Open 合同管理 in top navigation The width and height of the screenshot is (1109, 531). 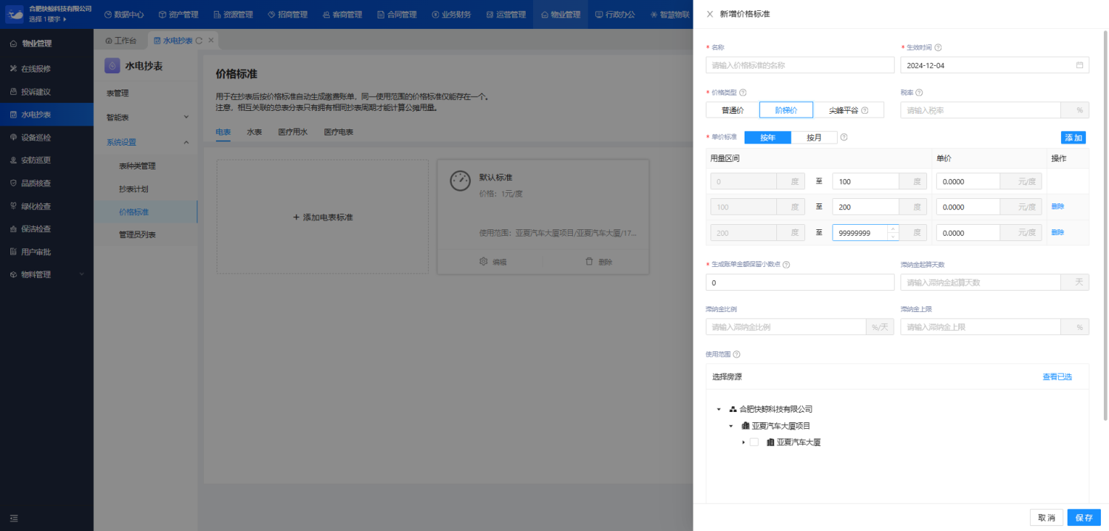(x=396, y=14)
